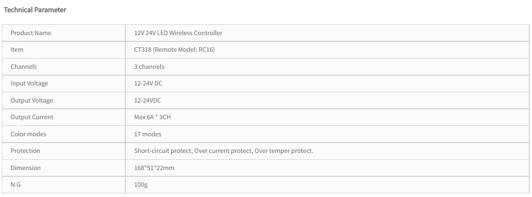Click the 17 modes value

(147, 134)
